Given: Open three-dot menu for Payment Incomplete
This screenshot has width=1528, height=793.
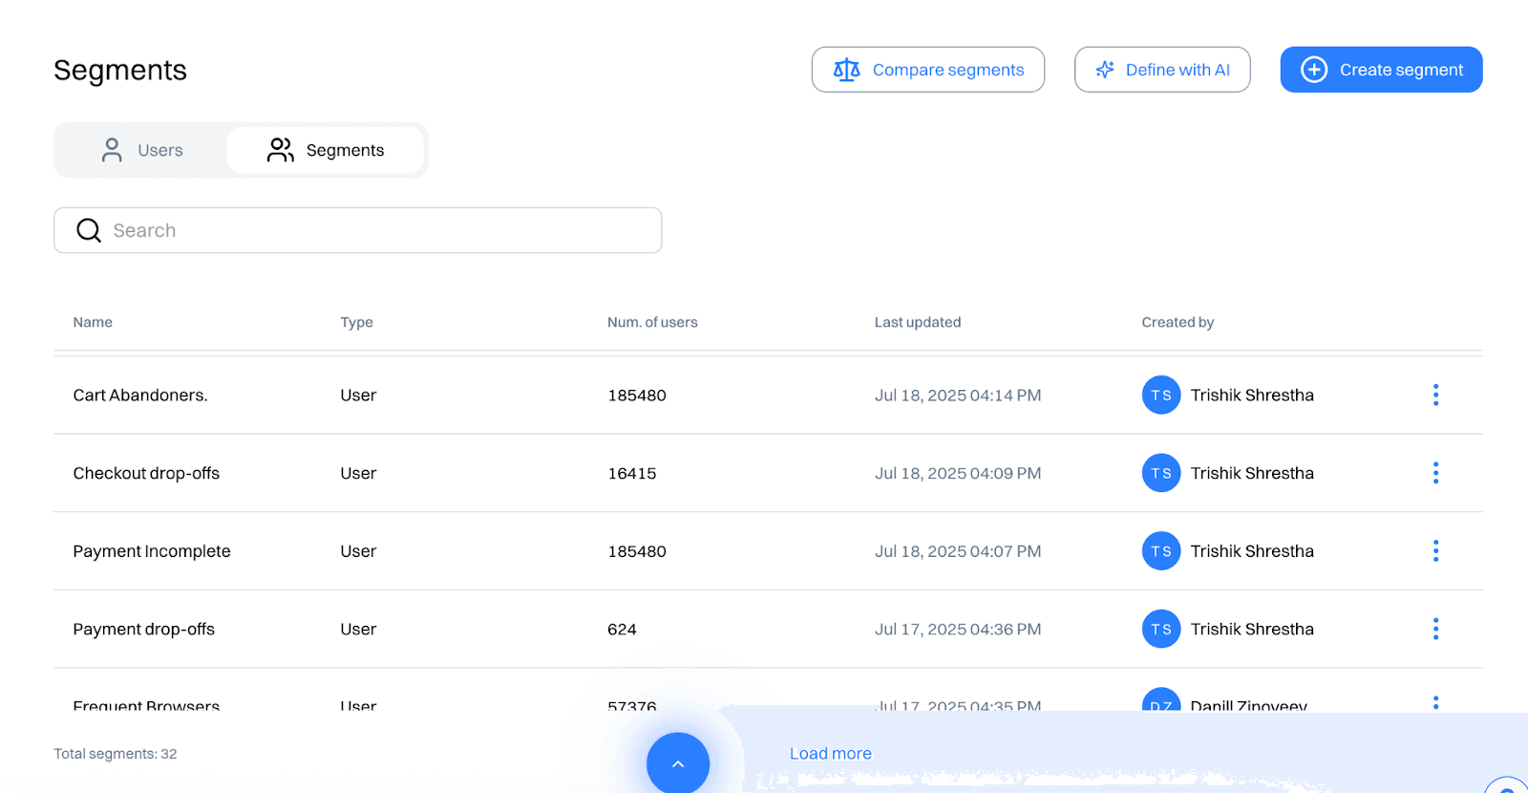Looking at the screenshot, I should pyautogui.click(x=1435, y=550).
